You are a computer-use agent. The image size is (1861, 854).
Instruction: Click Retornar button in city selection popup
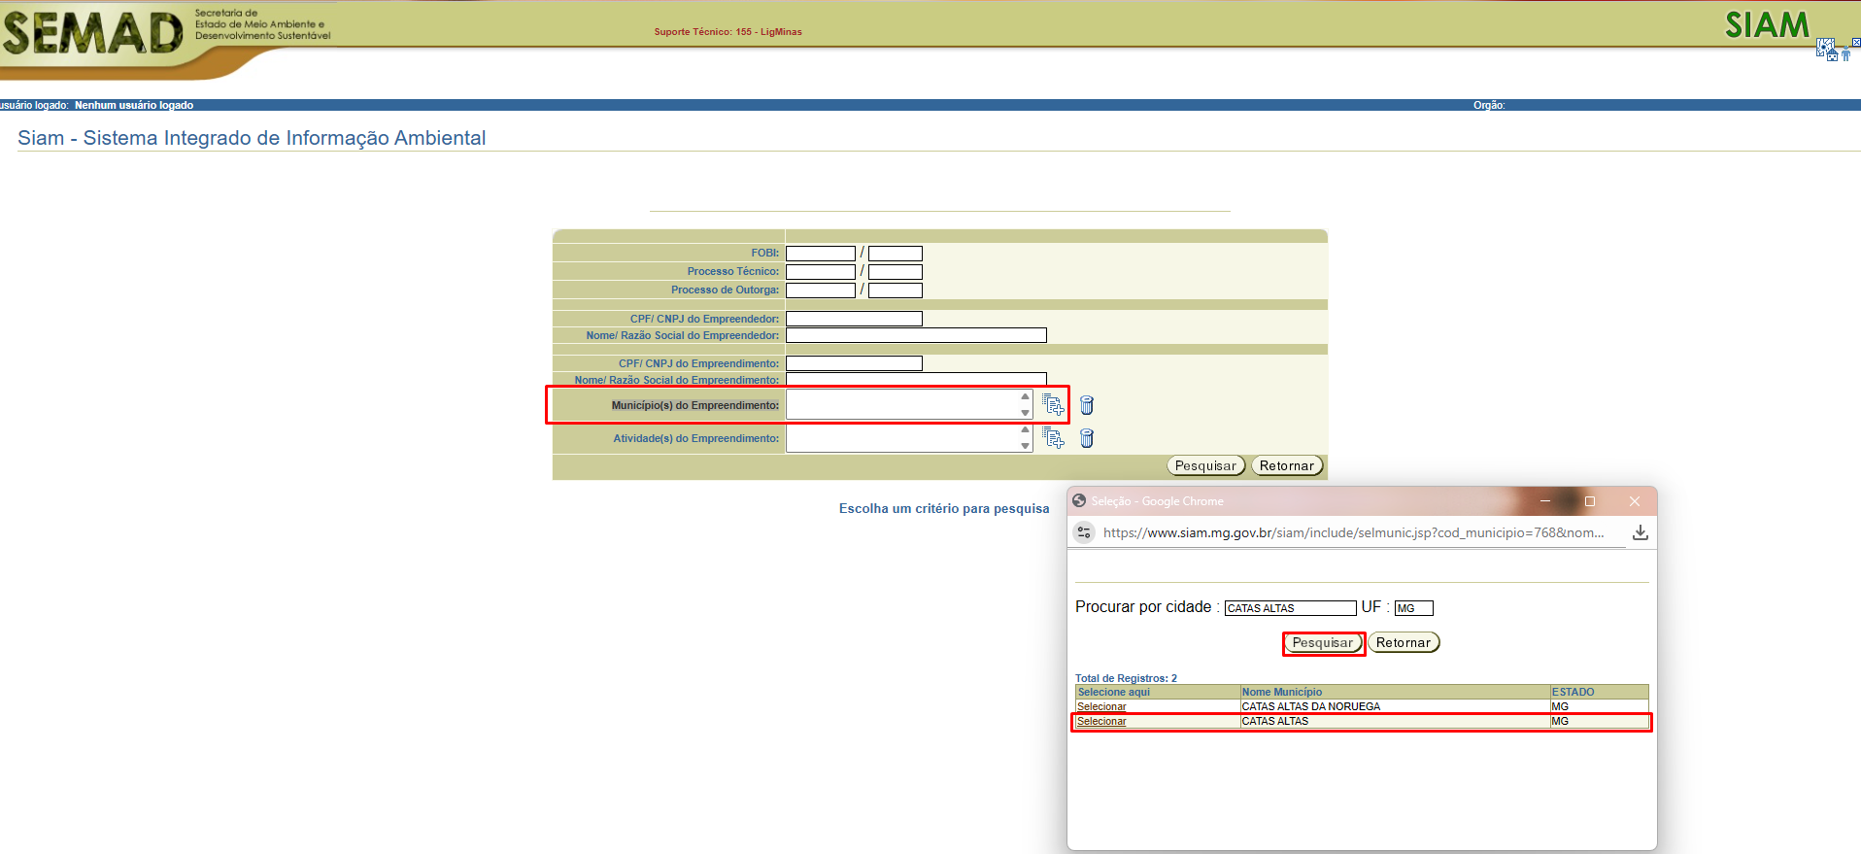pos(1403,643)
